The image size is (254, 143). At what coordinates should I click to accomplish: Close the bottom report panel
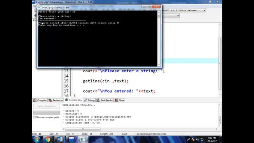coord(119,100)
